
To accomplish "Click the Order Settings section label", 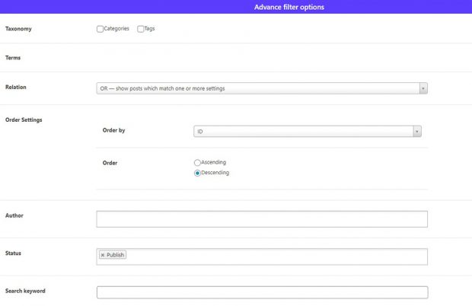I will (24, 120).
